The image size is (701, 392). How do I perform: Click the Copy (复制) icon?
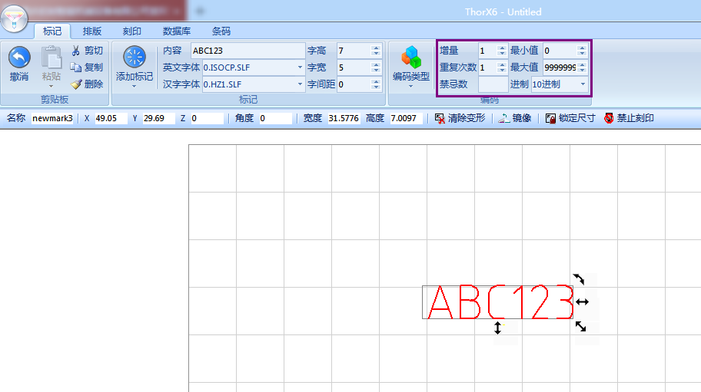tap(76, 68)
